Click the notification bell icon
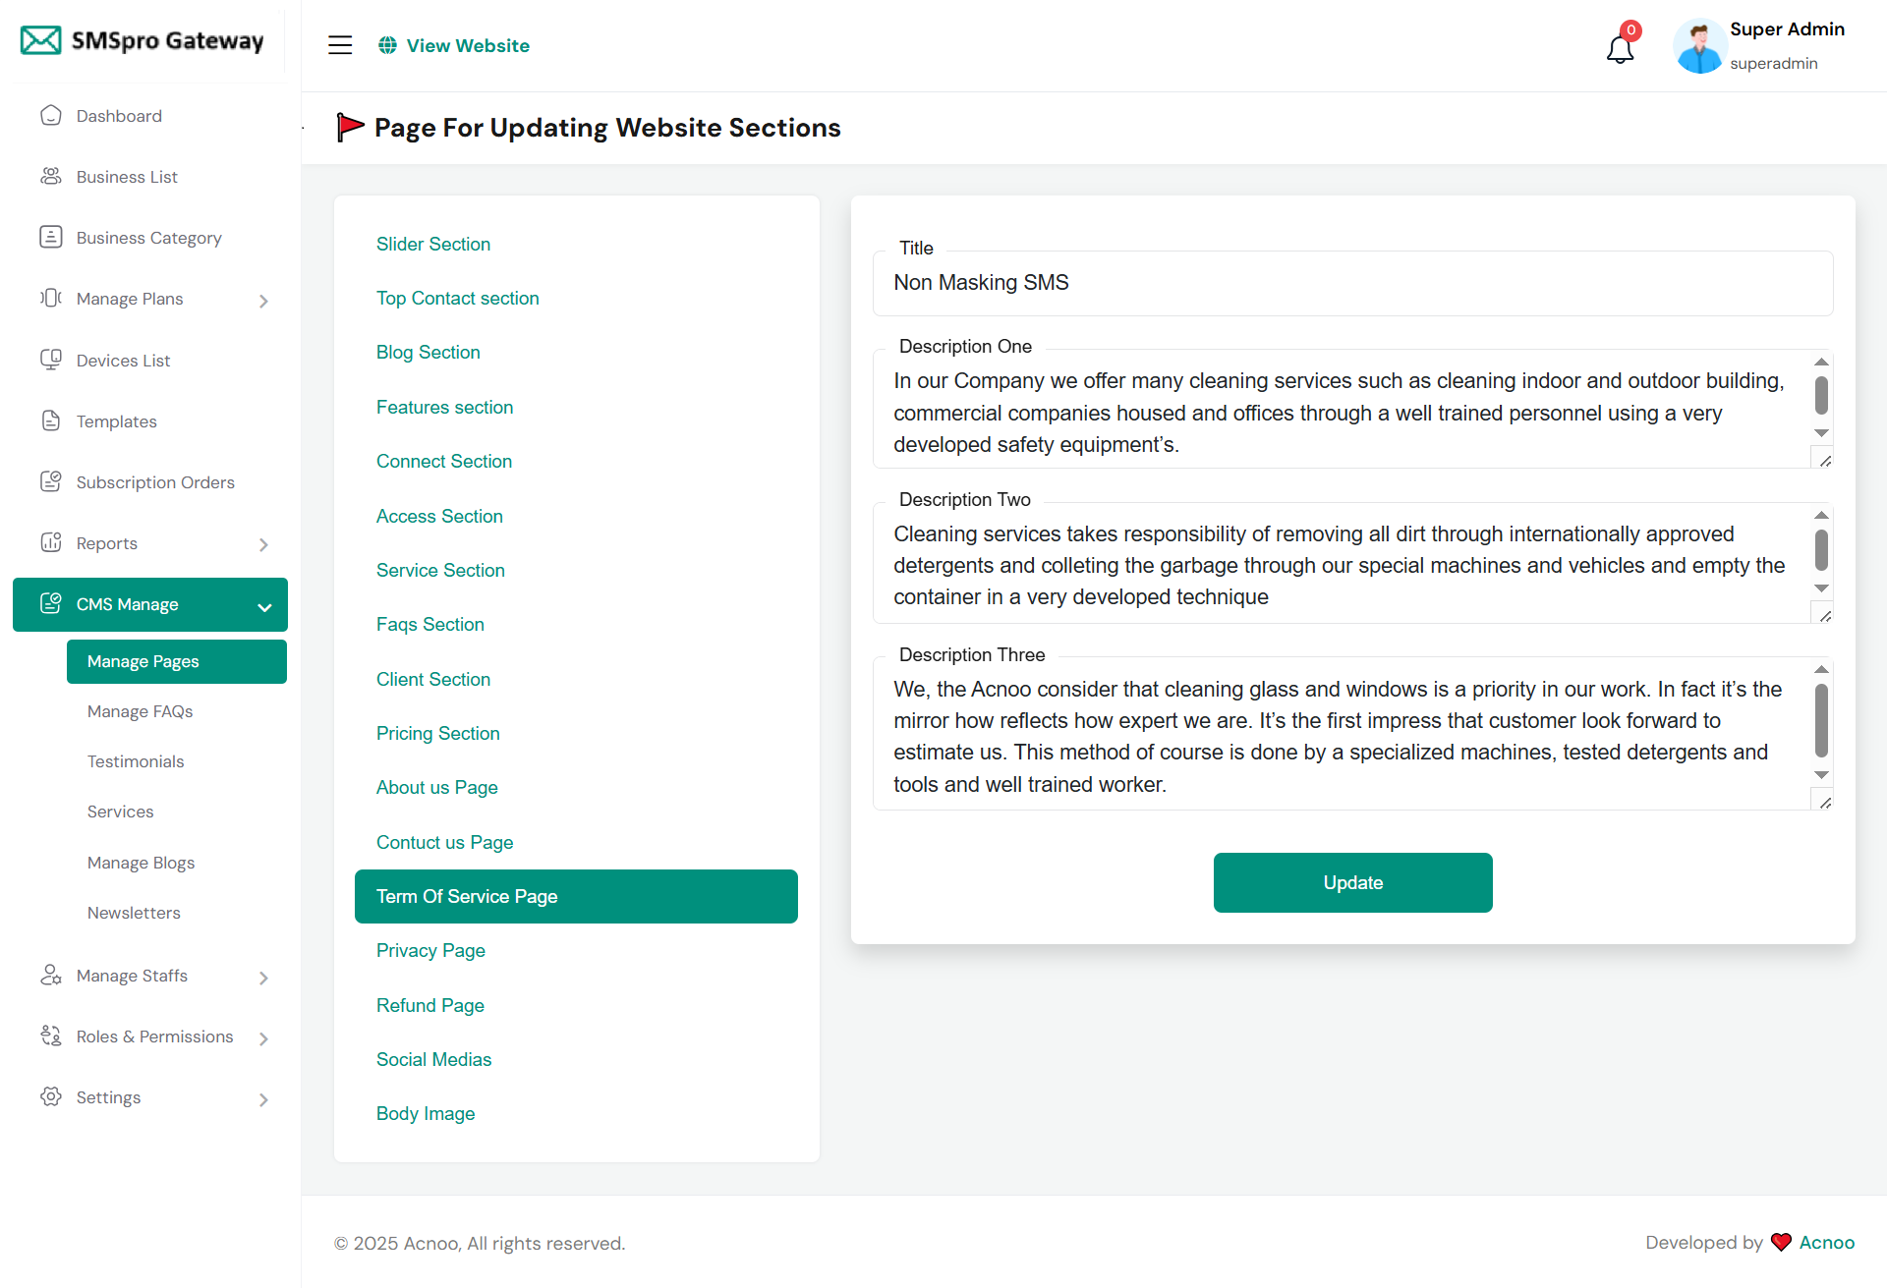The height and width of the screenshot is (1288, 1887). coord(1620,48)
